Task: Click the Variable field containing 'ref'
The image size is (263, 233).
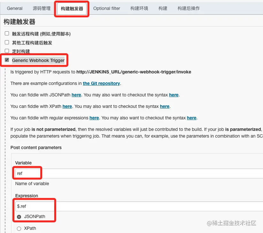Action: [139, 173]
